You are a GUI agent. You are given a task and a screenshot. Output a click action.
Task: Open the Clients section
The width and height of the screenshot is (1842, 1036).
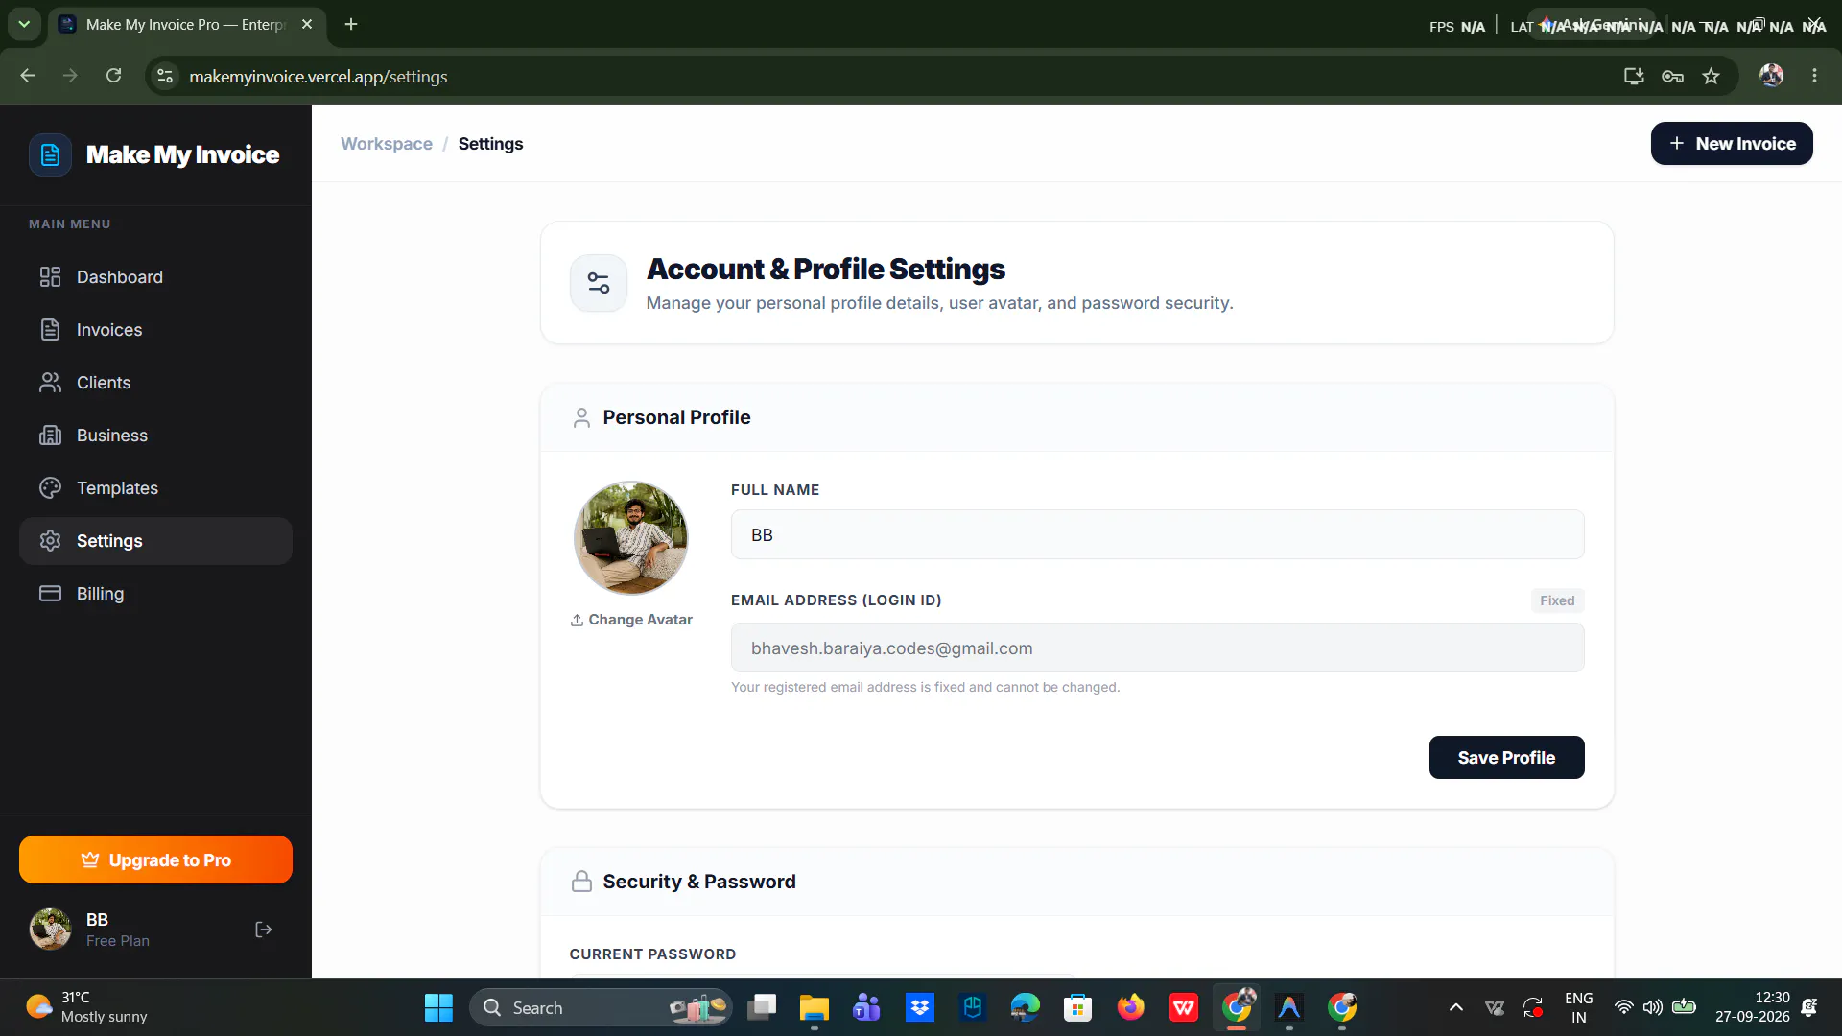pos(155,383)
